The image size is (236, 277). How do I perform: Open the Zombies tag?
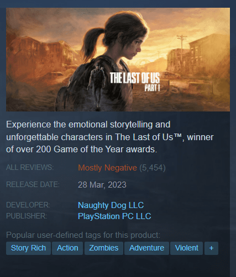(x=104, y=248)
